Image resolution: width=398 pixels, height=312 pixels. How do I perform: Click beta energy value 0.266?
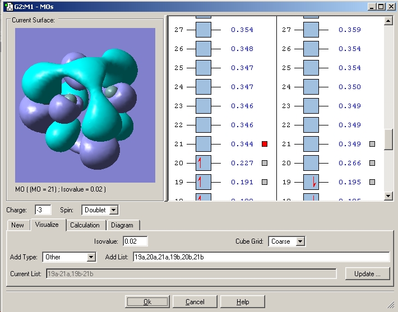350,163
